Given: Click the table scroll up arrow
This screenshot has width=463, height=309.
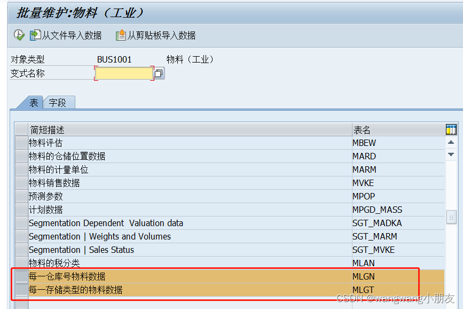Looking at the screenshot, I should (x=451, y=143).
